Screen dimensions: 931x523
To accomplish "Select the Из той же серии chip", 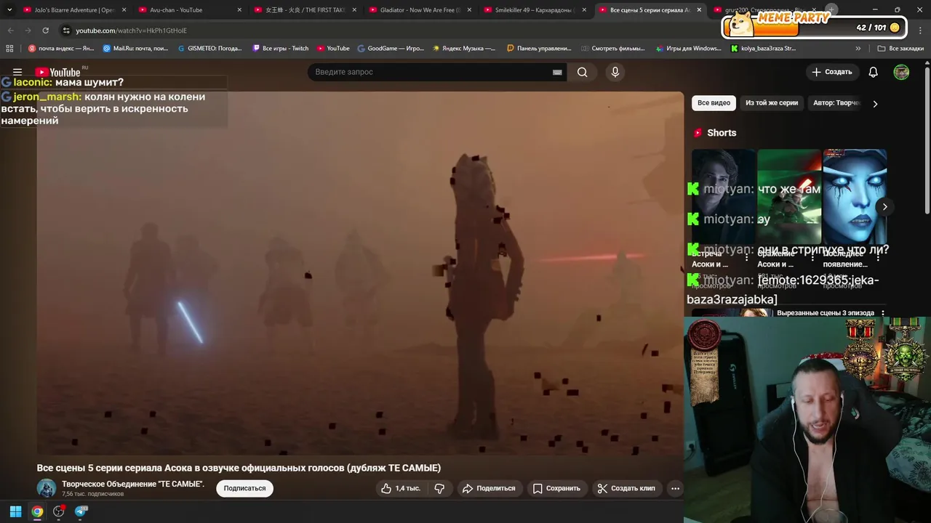I will [772, 103].
